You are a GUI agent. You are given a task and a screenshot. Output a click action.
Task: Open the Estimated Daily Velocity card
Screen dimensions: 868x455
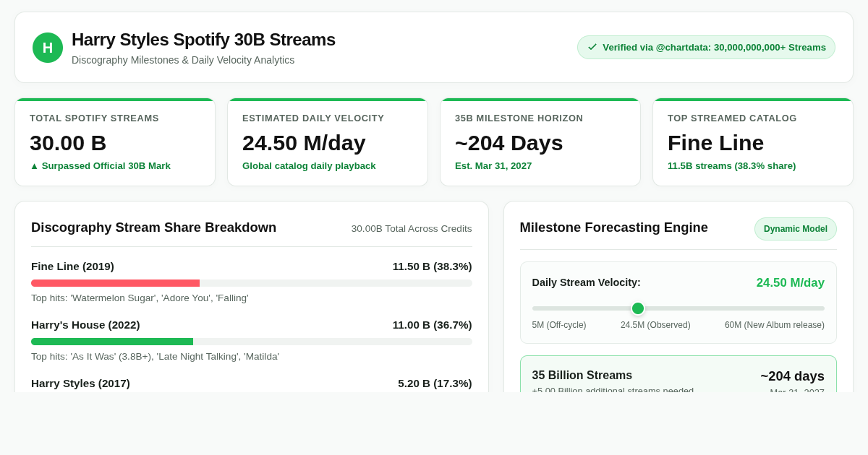click(x=328, y=142)
